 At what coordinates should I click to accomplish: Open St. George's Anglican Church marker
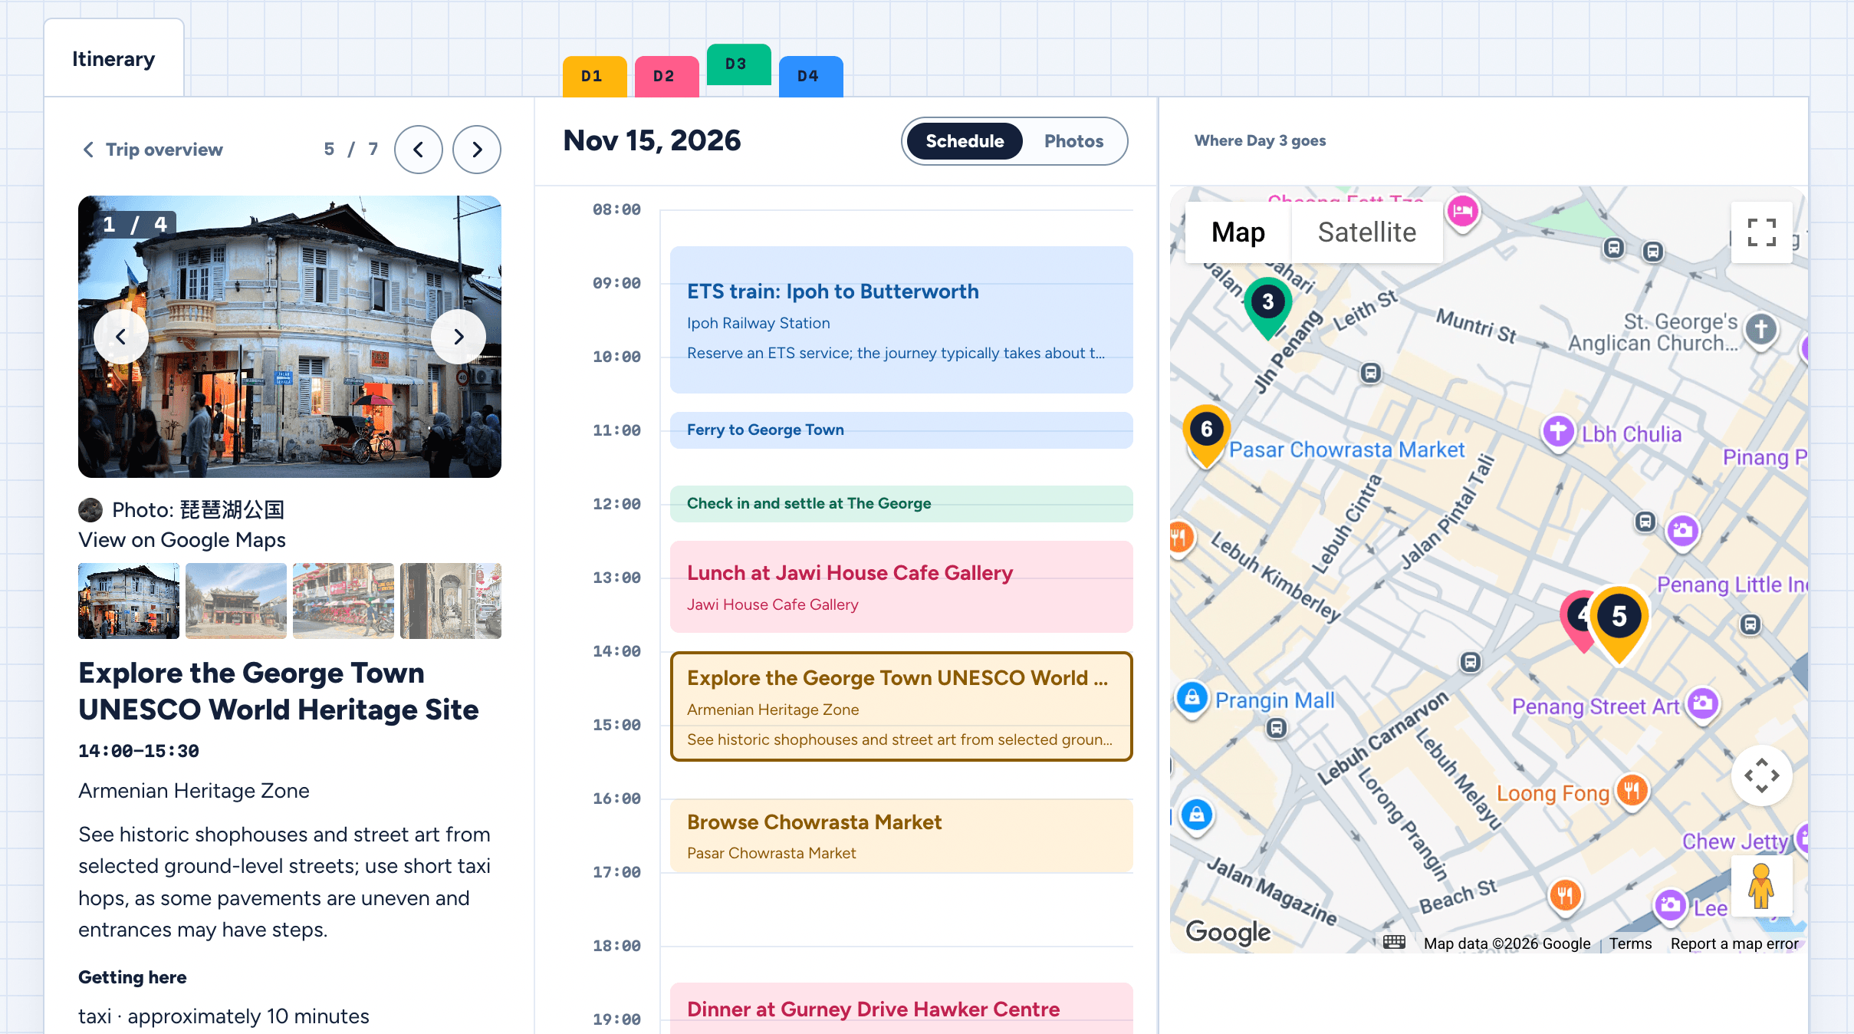(1760, 331)
